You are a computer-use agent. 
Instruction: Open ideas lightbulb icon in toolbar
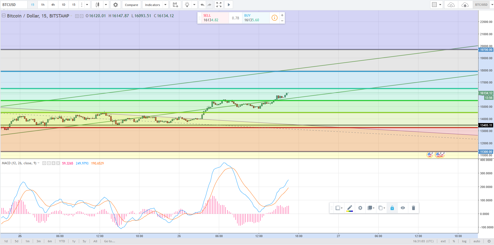187,5
